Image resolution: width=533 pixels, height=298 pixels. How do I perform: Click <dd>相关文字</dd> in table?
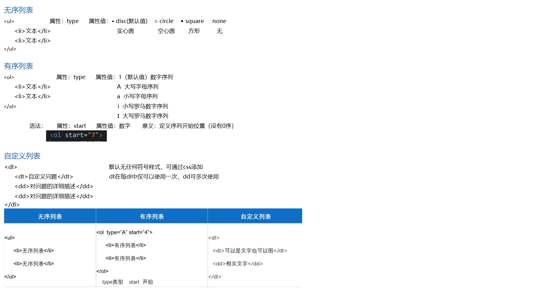click(x=238, y=263)
